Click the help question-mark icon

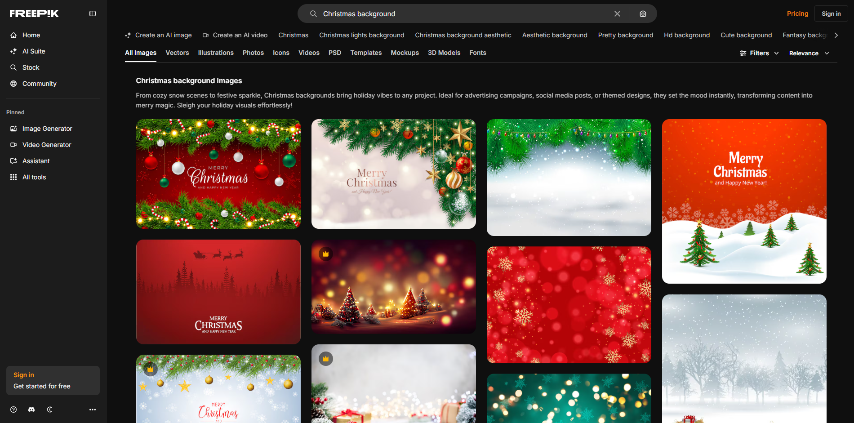(x=13, y=410)
